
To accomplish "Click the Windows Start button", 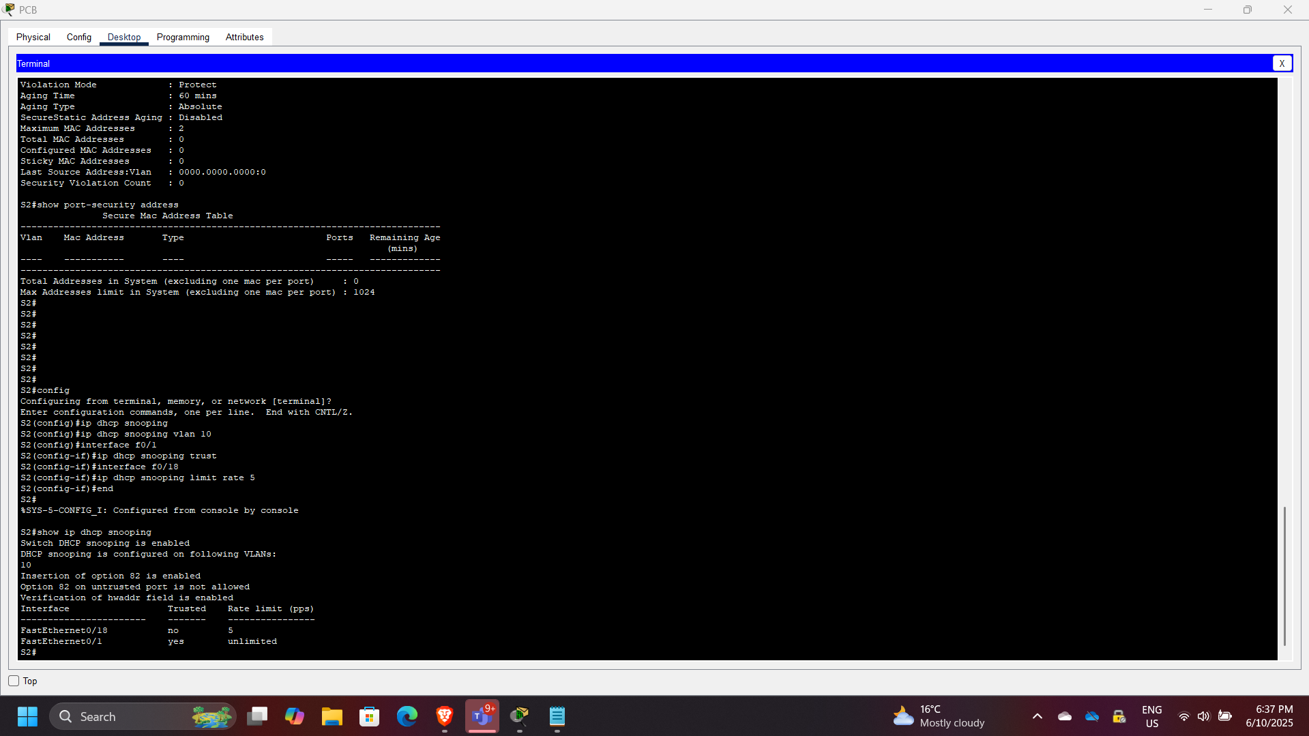I will [x=27, y=716].
